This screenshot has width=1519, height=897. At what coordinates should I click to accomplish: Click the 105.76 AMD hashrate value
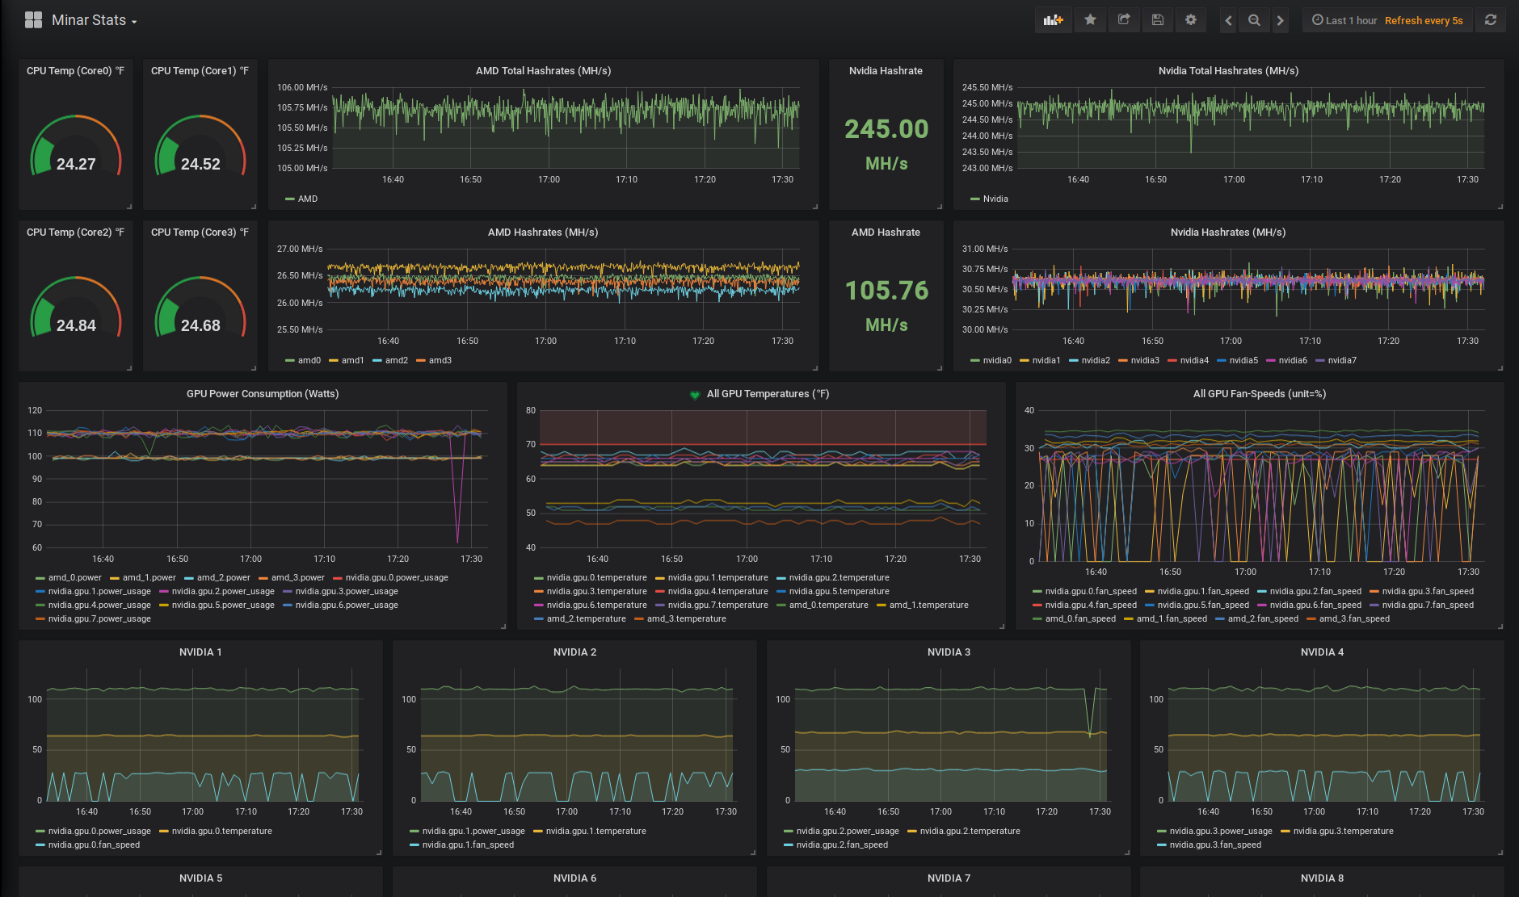[x=886, y=291]
